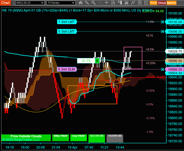Select the drawing tools pencil icon
The width and height of the screenshot is (184, 151).
87,3
